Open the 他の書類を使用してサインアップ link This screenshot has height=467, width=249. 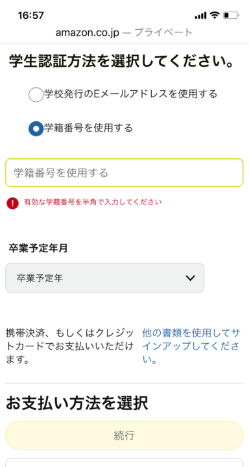coord(191,346)
